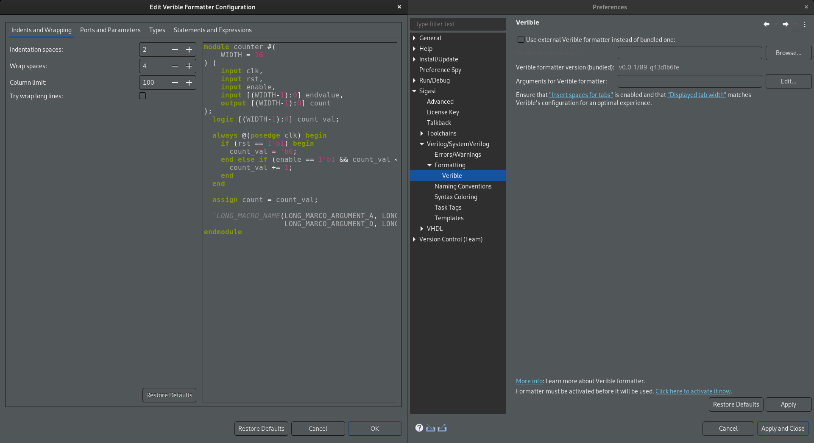Click the Column limit value field

click(x=153, y=83)
